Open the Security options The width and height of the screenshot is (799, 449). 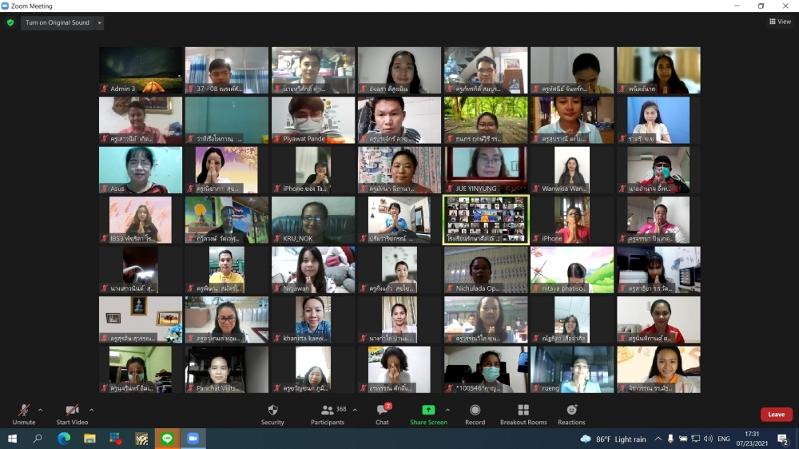(272, 413)
